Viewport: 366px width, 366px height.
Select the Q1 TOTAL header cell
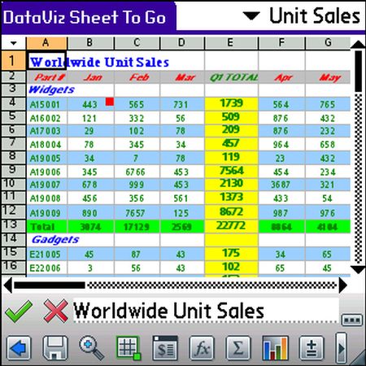(231, 77)
